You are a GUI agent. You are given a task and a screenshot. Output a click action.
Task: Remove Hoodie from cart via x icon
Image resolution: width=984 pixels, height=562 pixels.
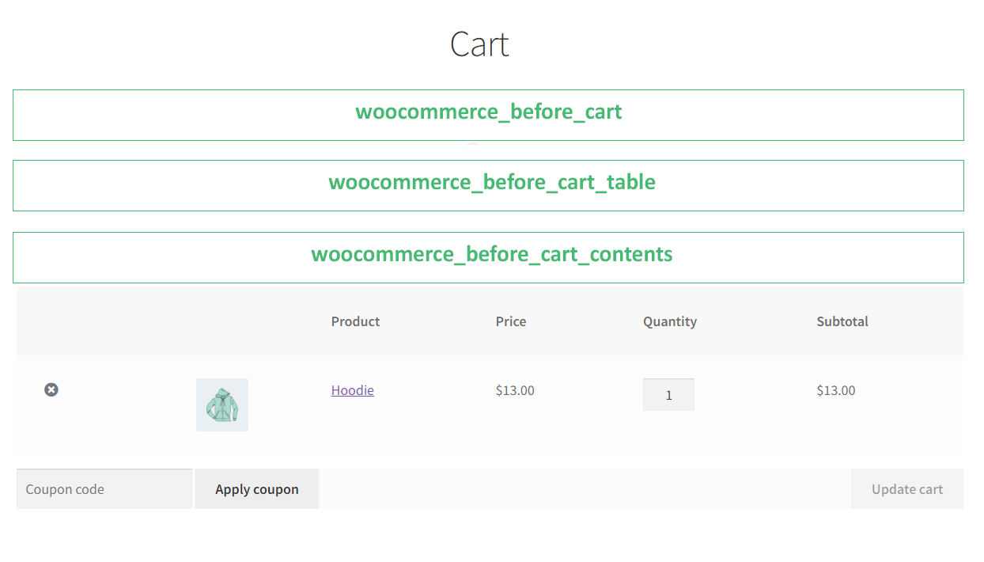pyautogui.click(x=51, y=389)
